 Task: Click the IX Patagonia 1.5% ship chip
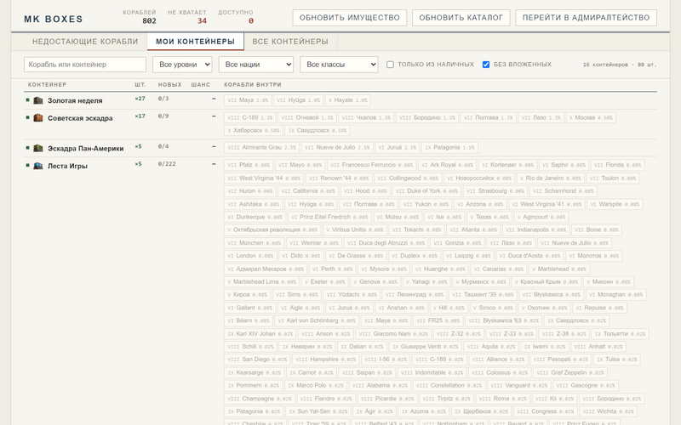(450, 147)
